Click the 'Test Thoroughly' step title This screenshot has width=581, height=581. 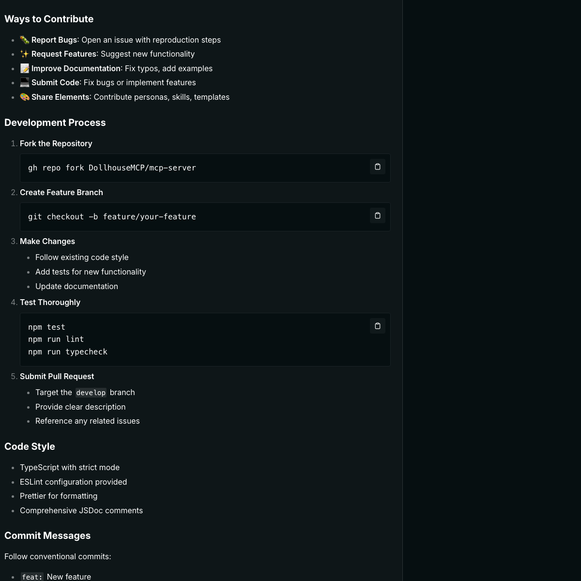pos(50,302)
